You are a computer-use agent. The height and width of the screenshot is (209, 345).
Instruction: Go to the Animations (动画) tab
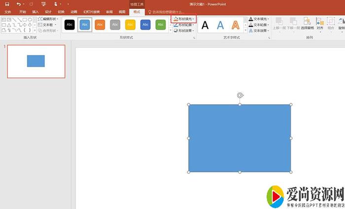(x=73, y=11)
